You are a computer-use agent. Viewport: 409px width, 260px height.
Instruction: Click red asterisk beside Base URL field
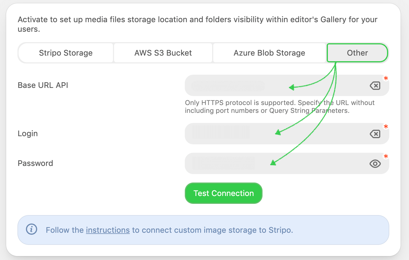(386, 79)
